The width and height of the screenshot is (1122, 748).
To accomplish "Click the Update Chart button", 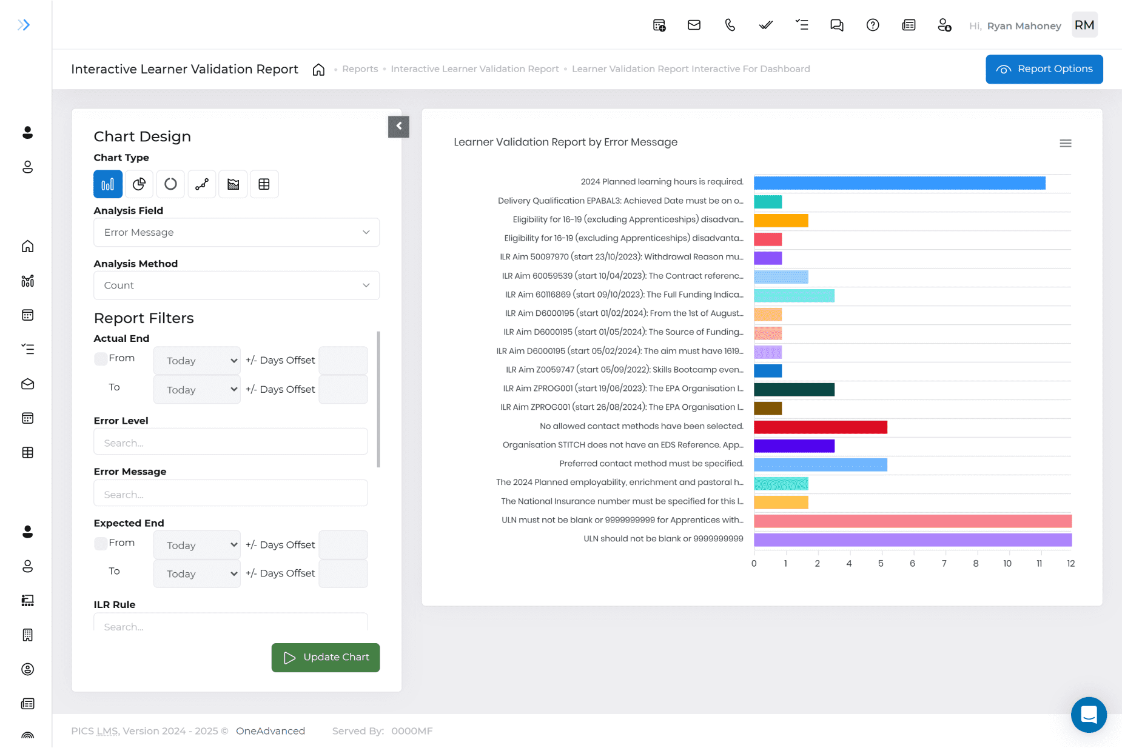I will pyautogui.click(x=326, y=658).
